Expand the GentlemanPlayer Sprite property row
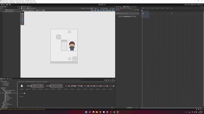 tap(116, 13)
